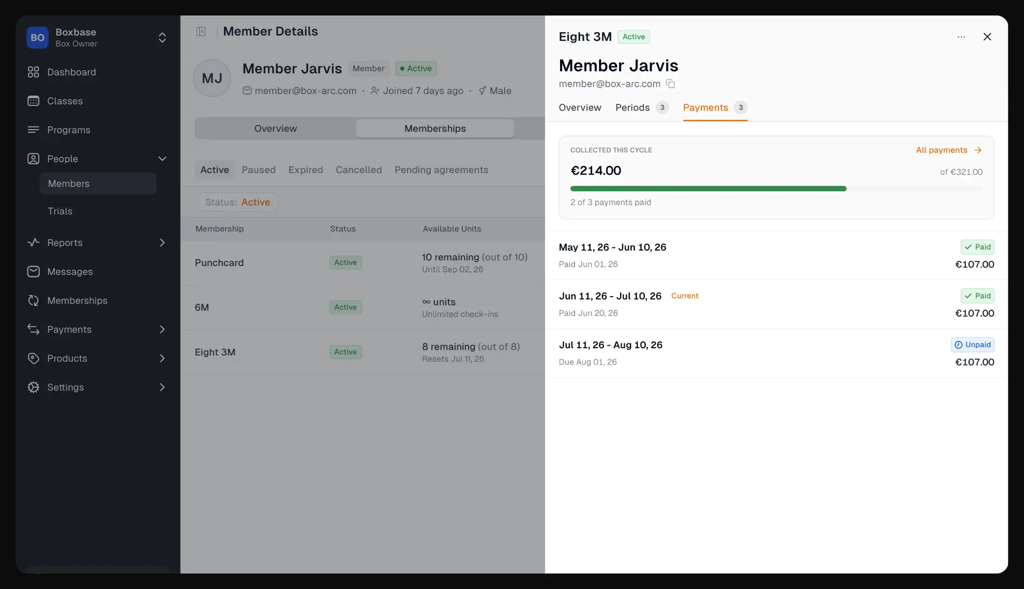Open the three-dot more options menu
This screenshot has height=589, width=1024.
tap(961, 37)
